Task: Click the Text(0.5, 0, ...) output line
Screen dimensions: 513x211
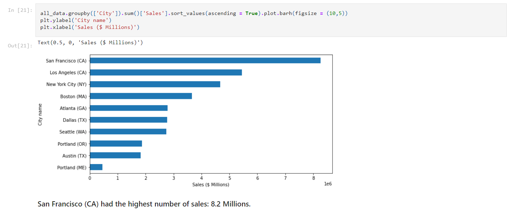Action: point(90,42)
